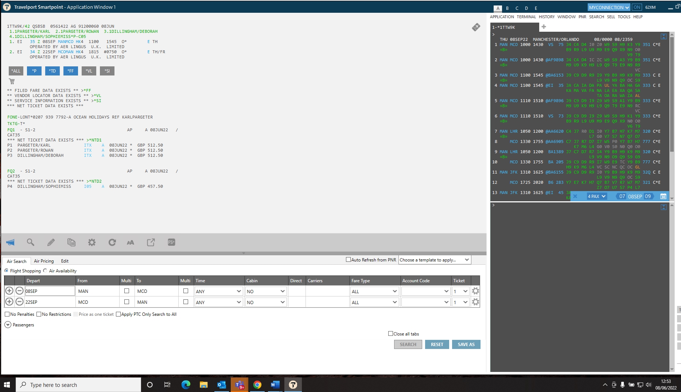The width and height of the screenshot is (681, 392).
Task: Open the 4 PAX dropdown
Action: coord(596,196)
